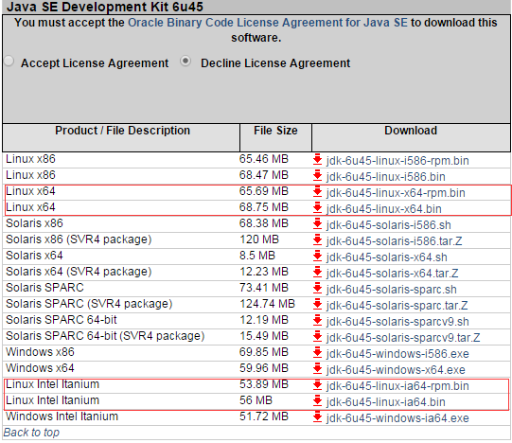
Task: Download jdk-6u45-solaris-x64.sh file link
Action: tap(386, 257)
